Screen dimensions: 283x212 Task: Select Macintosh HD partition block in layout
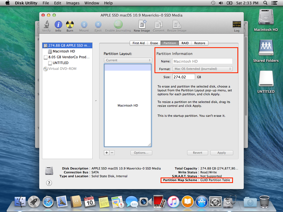[128, 105]
